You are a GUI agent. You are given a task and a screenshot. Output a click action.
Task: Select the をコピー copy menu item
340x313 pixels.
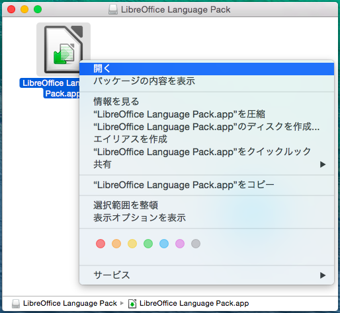coord(206,185)
